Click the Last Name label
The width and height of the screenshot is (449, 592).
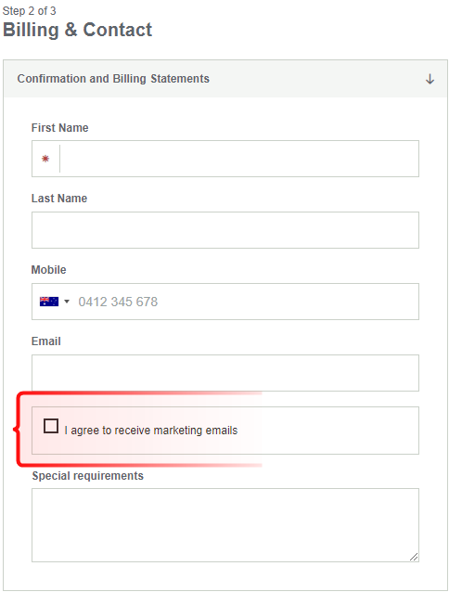(59, 199)
